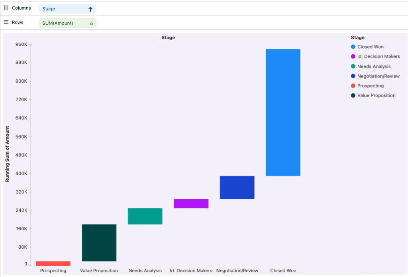Click the teal Needs Analysis bar
408x277 pixels.
145,216
